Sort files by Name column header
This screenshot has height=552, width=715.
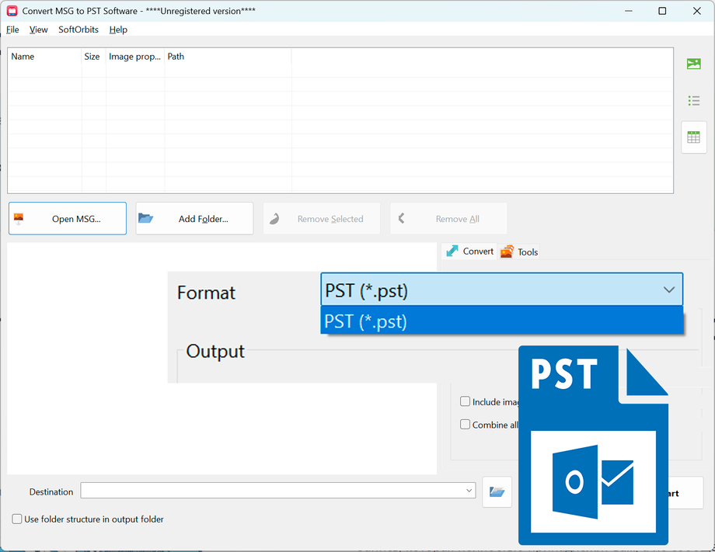pos(45,57)
